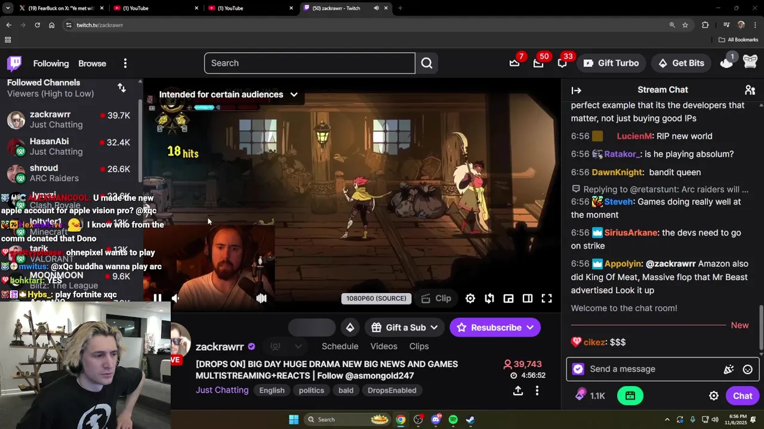Open the whispers icon showing 33
The height and width of the screenshot is (429, 764).
point(562,63)
